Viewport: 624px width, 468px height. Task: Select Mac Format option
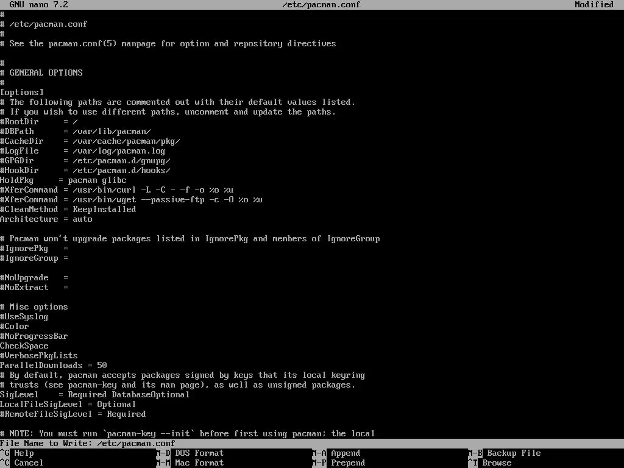tap(190, 463)
